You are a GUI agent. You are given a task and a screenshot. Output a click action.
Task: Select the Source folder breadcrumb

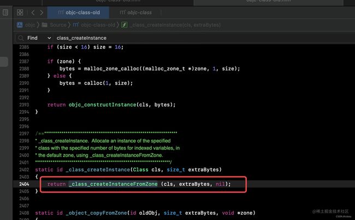58,25
